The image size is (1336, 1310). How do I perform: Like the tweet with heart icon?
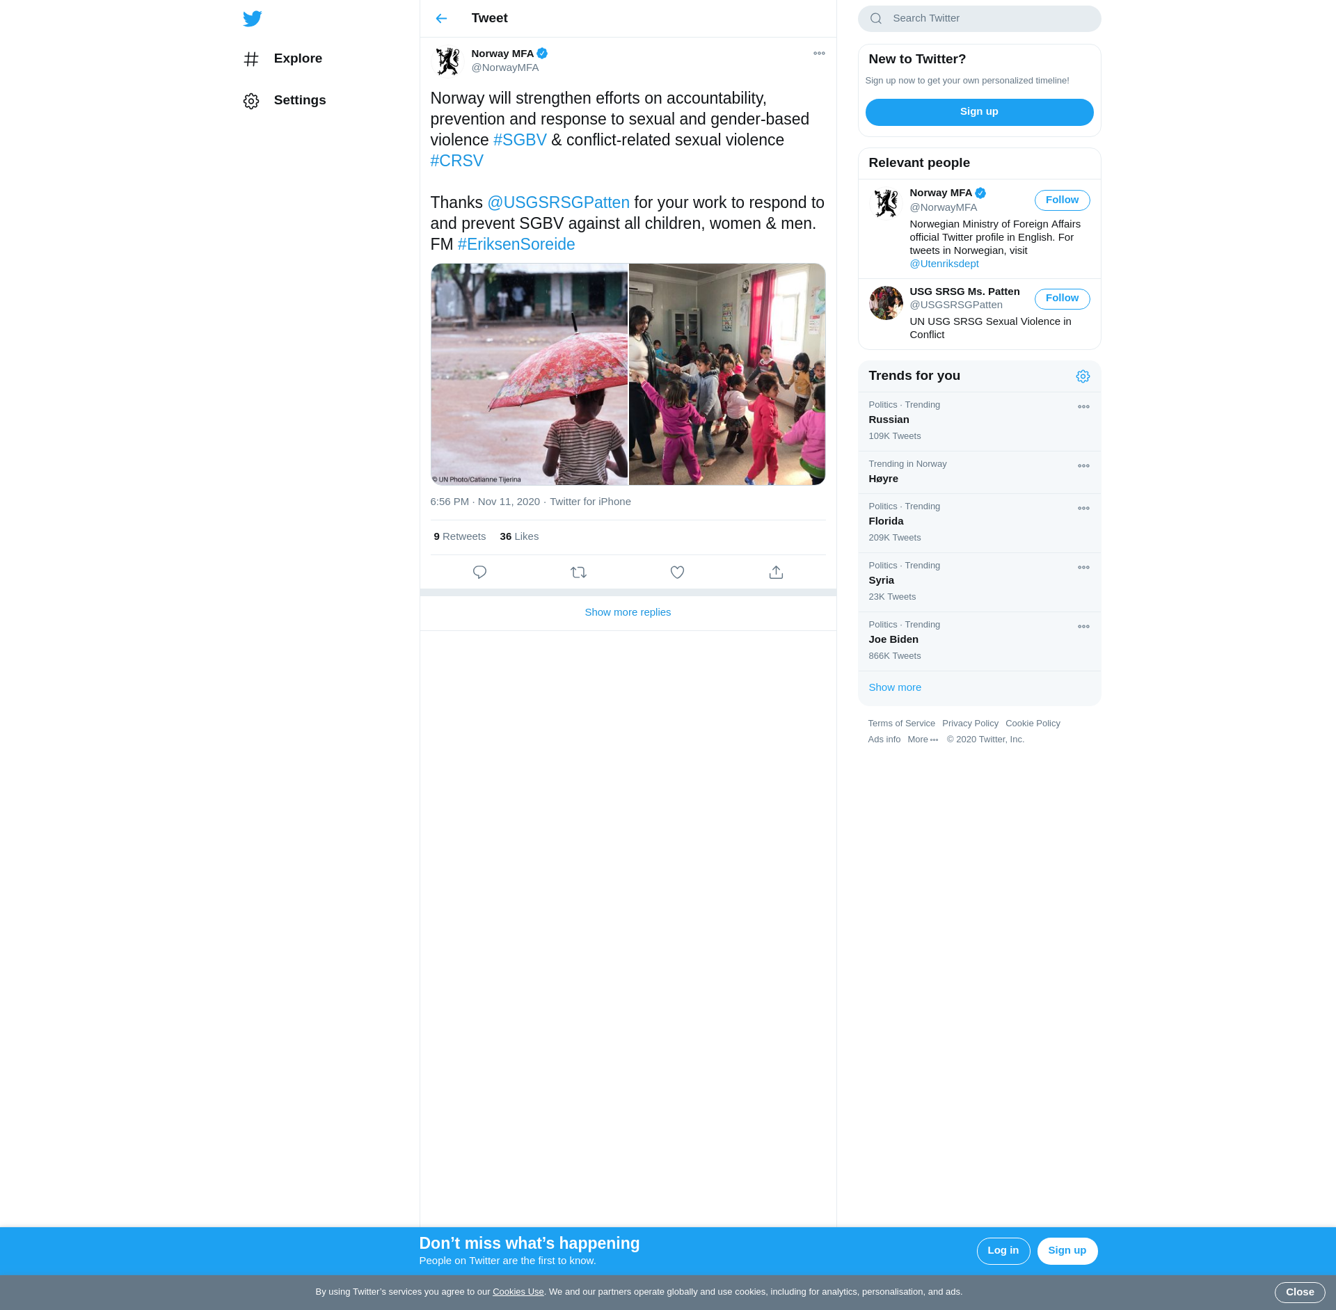[x=677, y=572]
